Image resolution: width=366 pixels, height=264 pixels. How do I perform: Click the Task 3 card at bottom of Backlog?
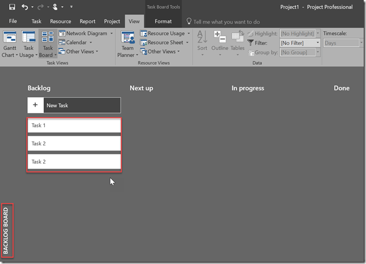[74, 162]
